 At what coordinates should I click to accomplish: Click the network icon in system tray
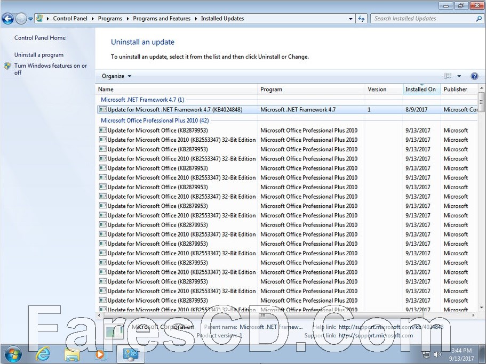[426, 354]
